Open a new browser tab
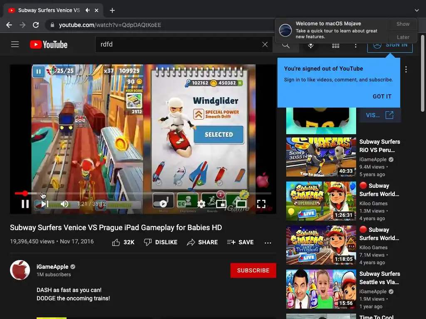Viewport: 426px width, 319px height. [x=112, y=10]
